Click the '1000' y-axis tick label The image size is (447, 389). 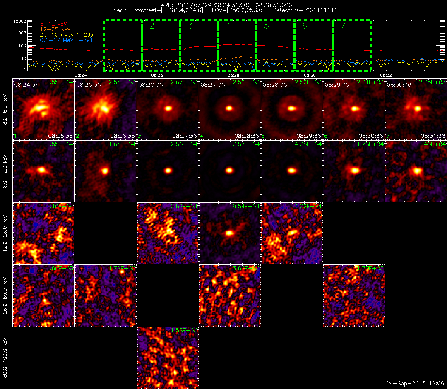click(21, 33)
